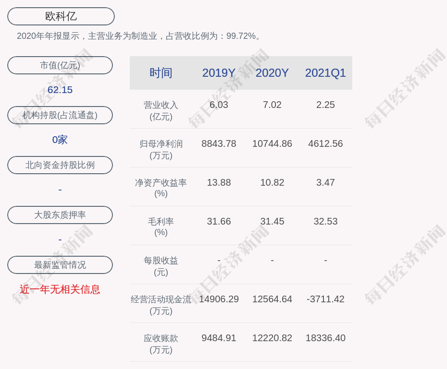Image resolution: width=447 pixels, height=369 pixels.
Task: Click the 大股东质押率 pill
Action: 60,215
